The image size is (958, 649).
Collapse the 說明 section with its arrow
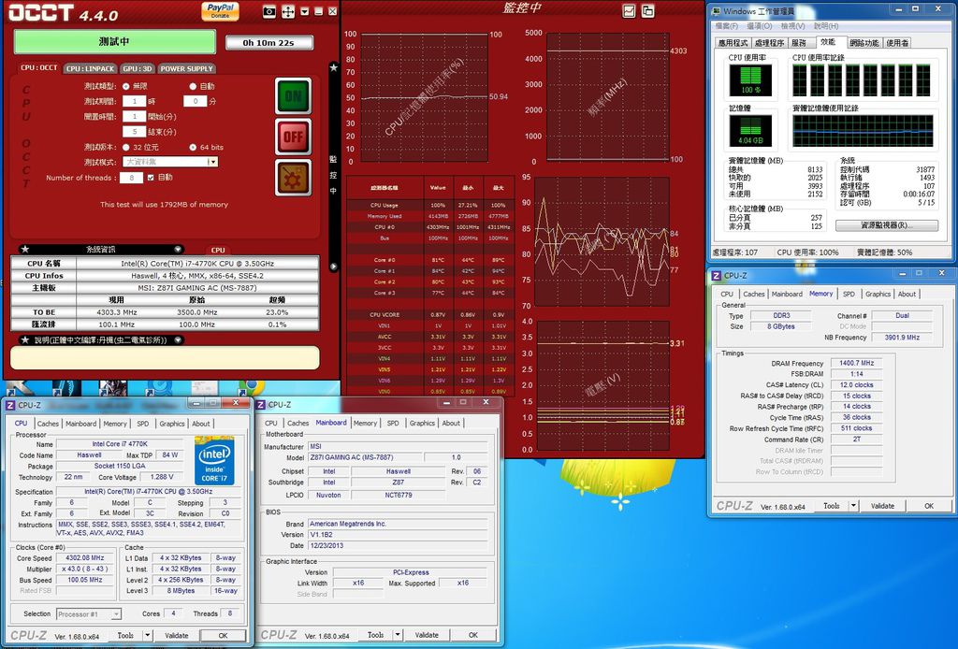pyautogui.click(x=178, y=339)
